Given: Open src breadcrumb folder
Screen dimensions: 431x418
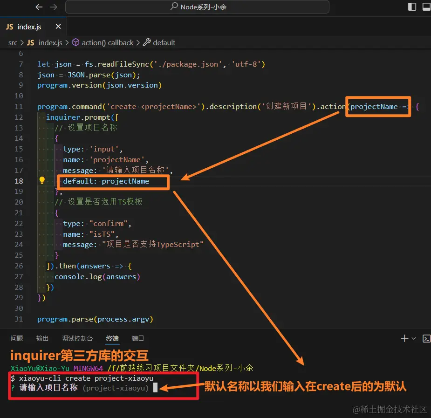Looking at the screenshot, I should tap(13, 42).
